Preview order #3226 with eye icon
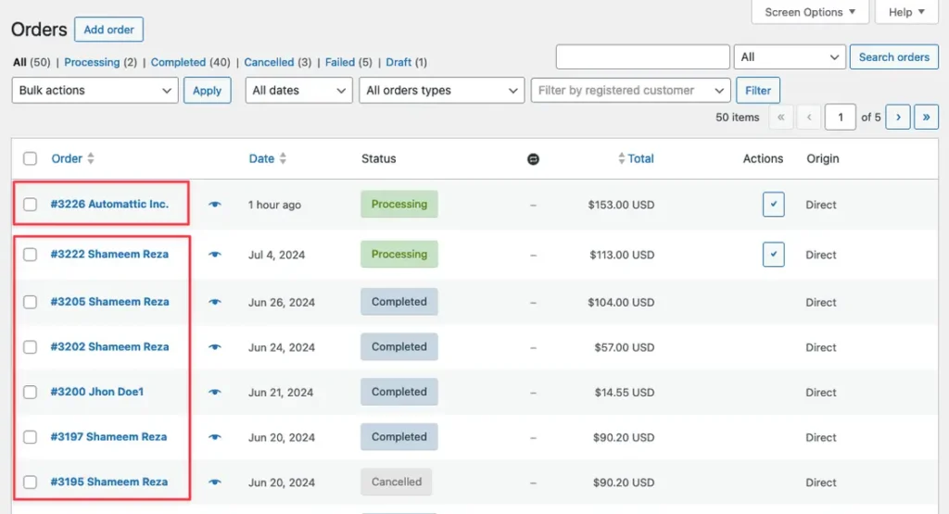The width and height of the screenshot is (949, 514). pos(215,205)
